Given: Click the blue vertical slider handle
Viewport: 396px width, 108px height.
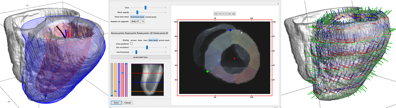Looking at the screenshot, I should pyautogui.click(x=119, y=82).
